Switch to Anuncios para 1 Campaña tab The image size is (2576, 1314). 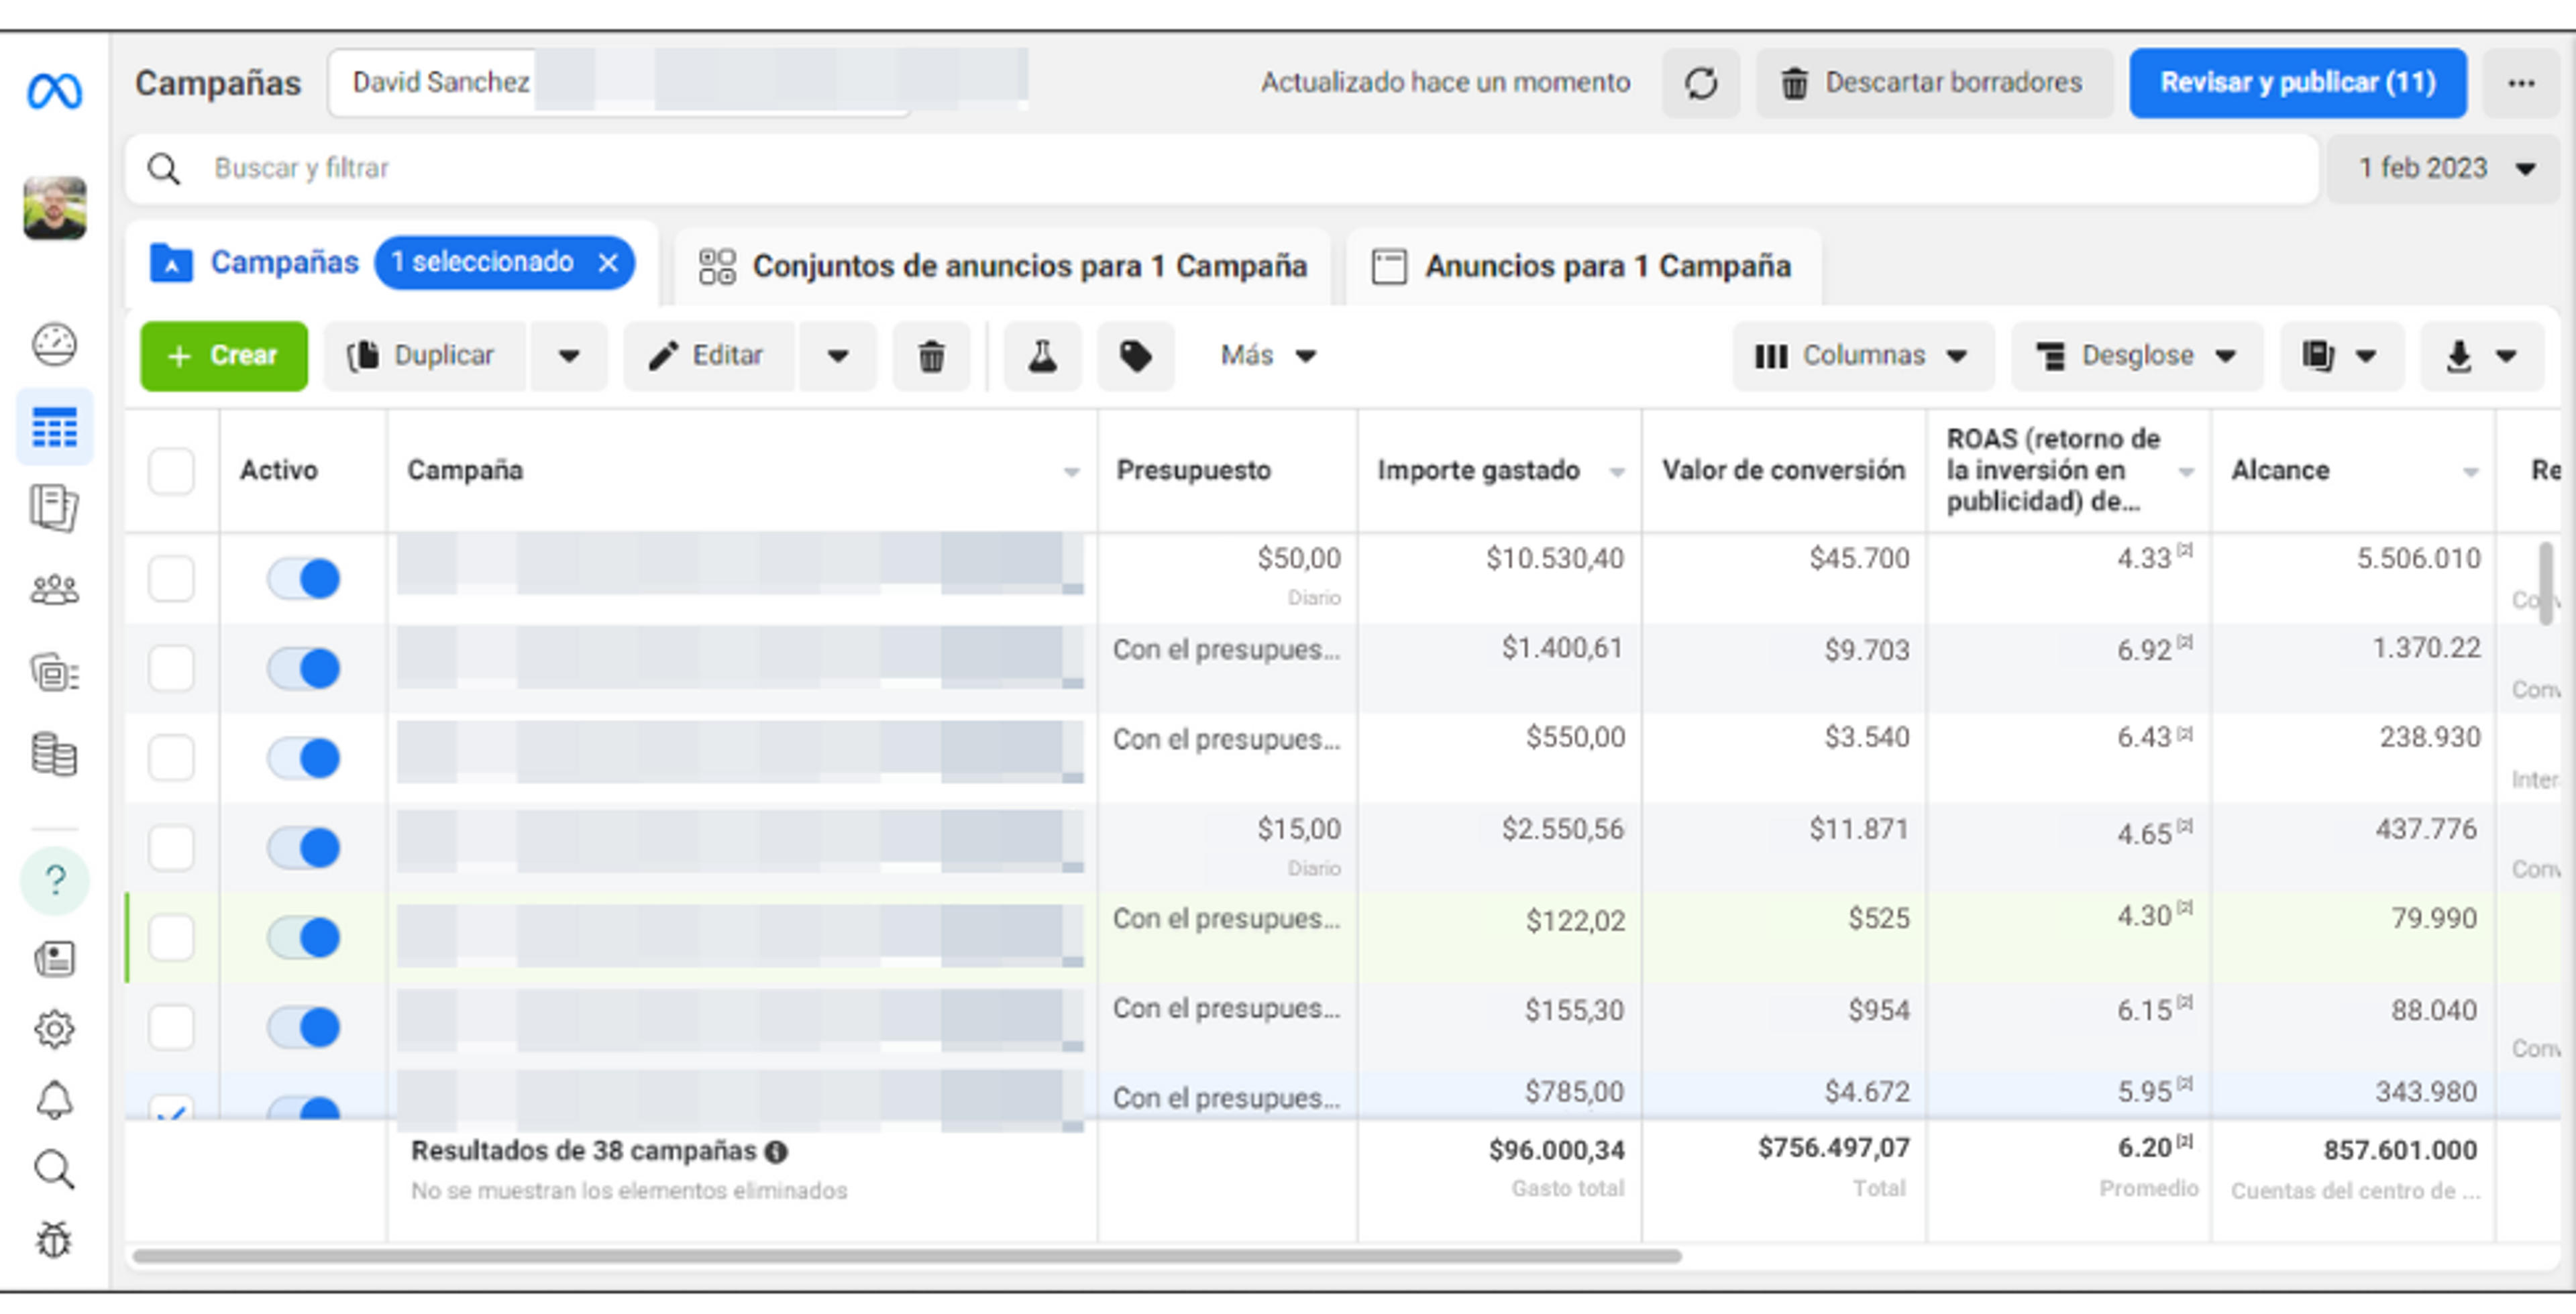point(1583,266)
